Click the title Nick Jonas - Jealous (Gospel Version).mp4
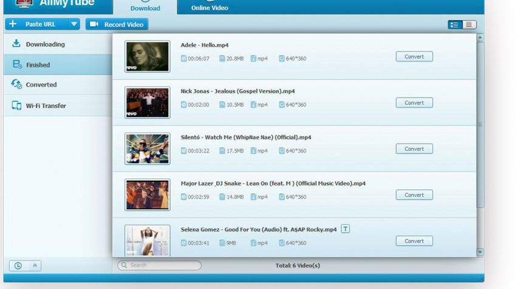The height and width of the screenshot is (289, 515). pyautogui.click(x=238, y=91)
